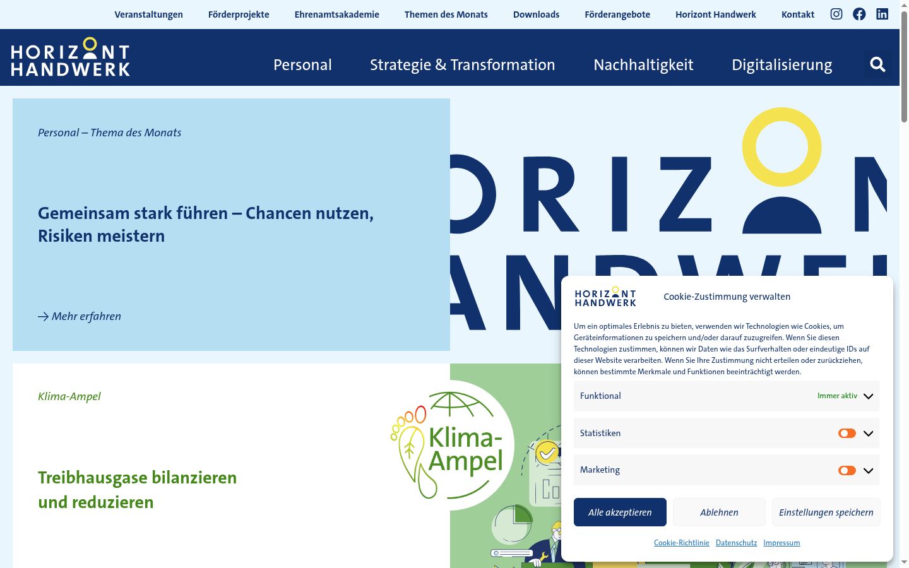Open the LinkedIn page icon

pyautogui.click(x=882, y=14)
